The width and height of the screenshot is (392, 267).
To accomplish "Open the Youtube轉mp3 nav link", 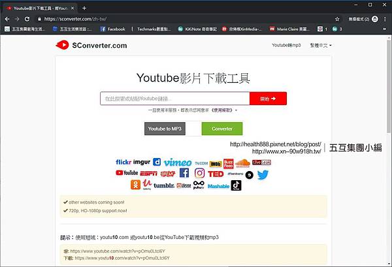I will pos(286,45).
